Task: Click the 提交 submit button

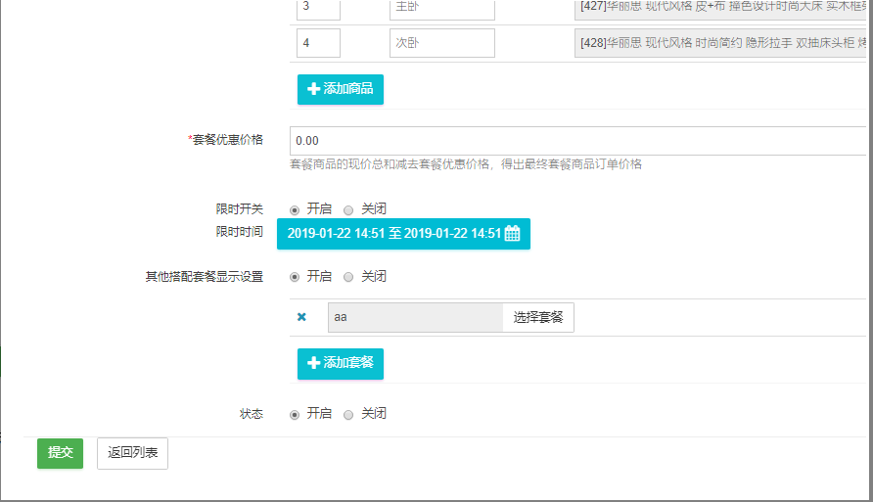Action: (61, 453)
